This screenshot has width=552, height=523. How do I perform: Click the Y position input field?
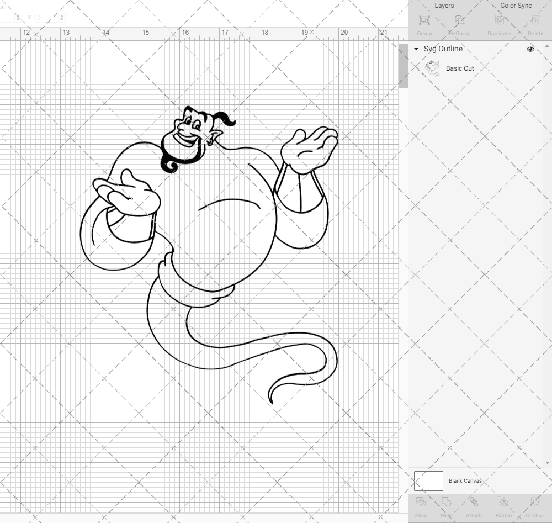pos(46,17)
